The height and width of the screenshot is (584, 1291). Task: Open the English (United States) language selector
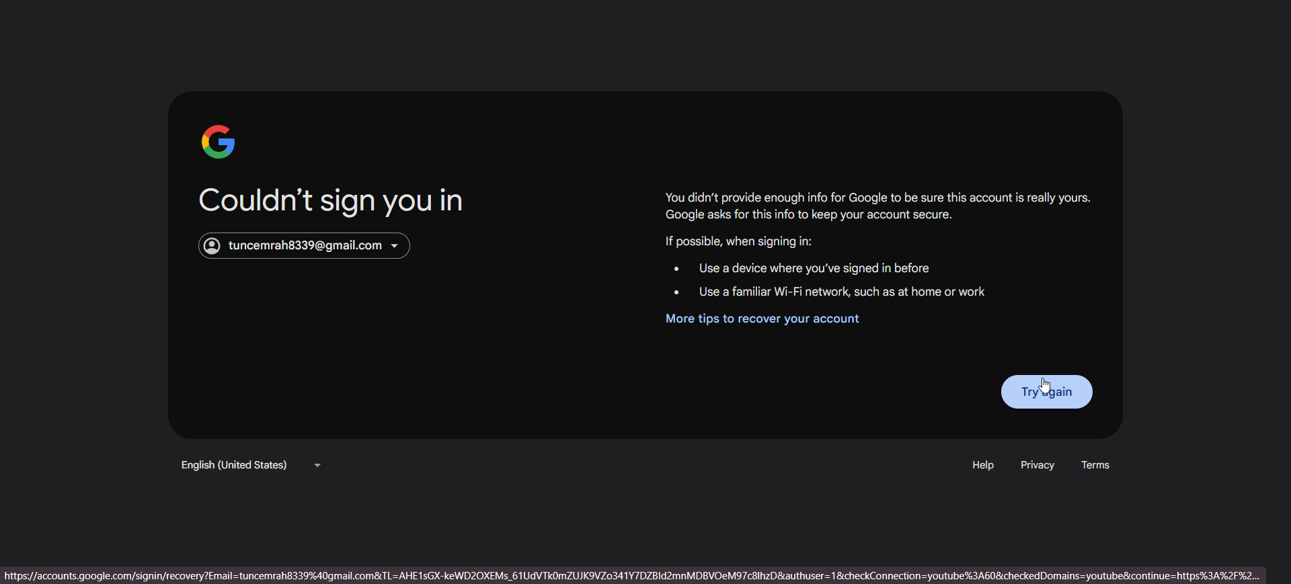(251, 465)
